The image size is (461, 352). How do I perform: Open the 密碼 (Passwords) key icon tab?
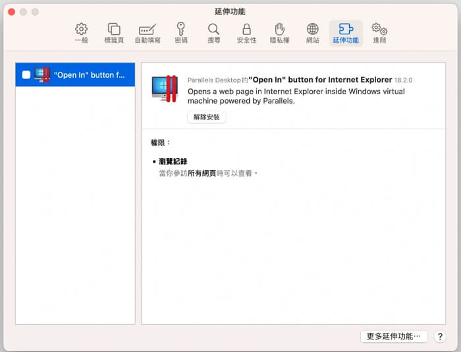181,33
